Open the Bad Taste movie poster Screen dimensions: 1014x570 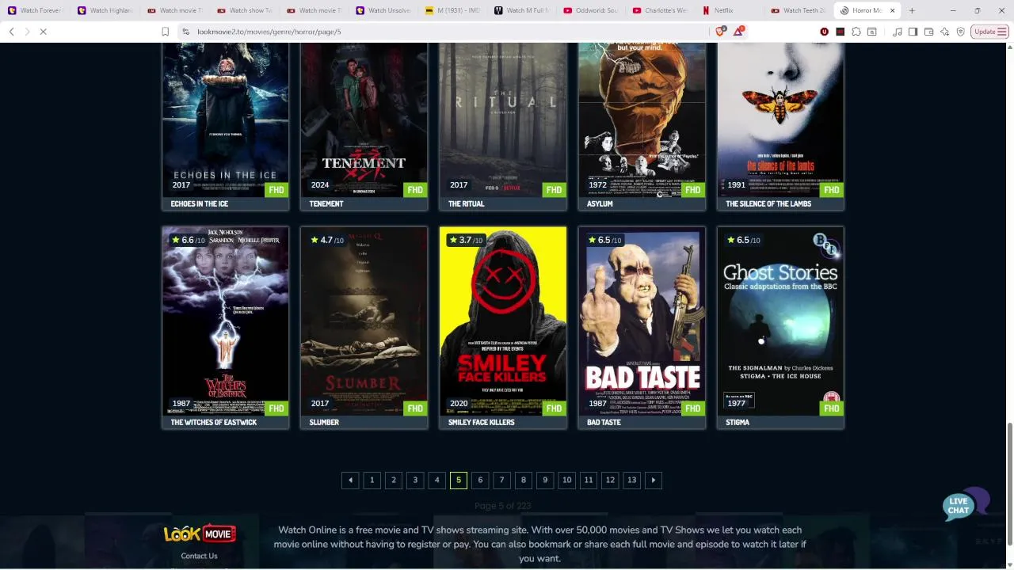[642, 321]
